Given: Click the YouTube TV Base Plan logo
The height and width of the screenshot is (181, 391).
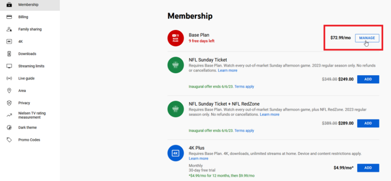Looking at the screenshot, I should click(176, 38).
